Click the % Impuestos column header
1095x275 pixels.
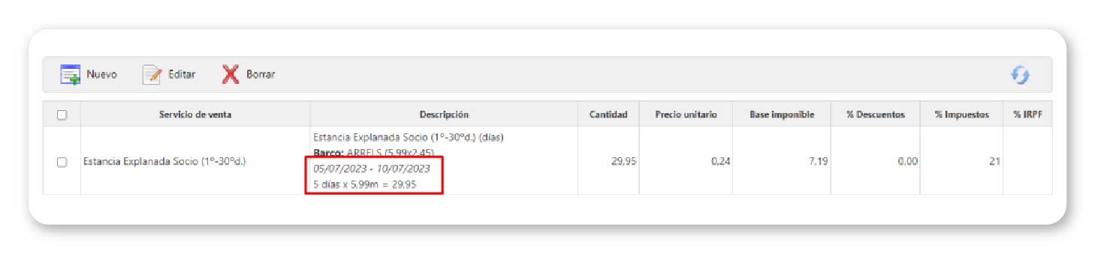coord(961,115)
